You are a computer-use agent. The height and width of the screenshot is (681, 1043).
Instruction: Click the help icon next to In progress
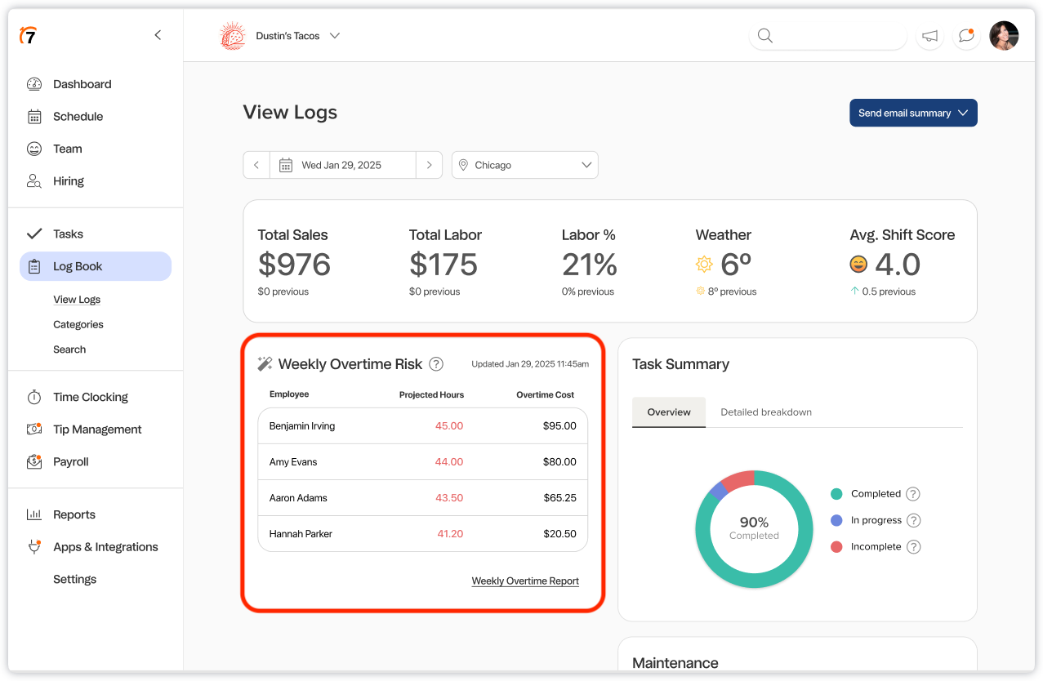pyautogui.click(x=914, y=520)
